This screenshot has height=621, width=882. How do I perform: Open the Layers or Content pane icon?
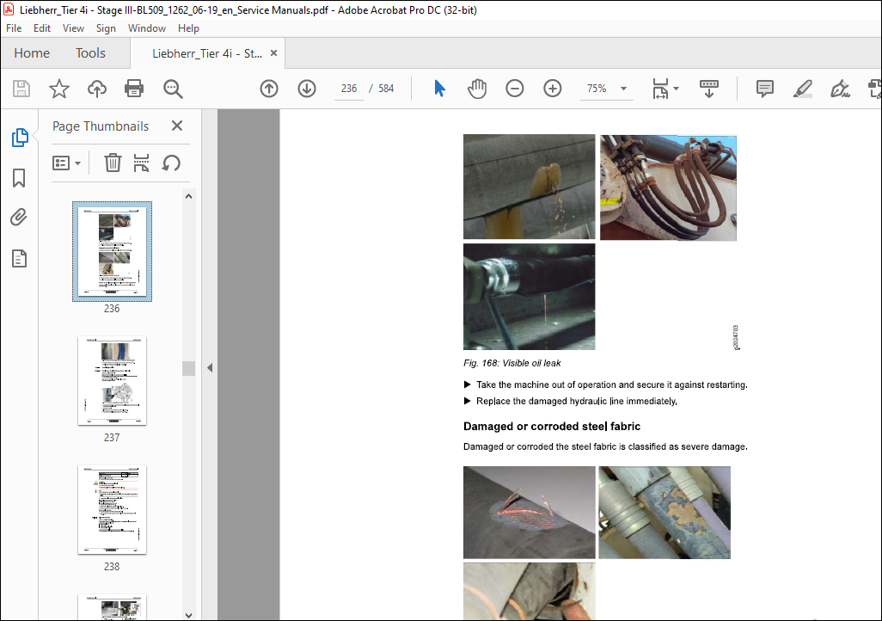click(x=19, y=258)
